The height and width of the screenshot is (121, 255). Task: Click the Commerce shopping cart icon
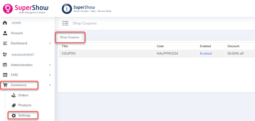(x=5, y=85)
